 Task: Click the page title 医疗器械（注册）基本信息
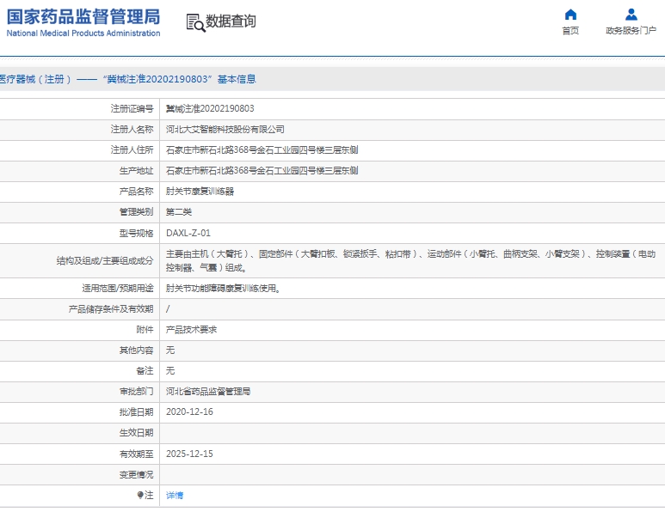pos(127,79)
